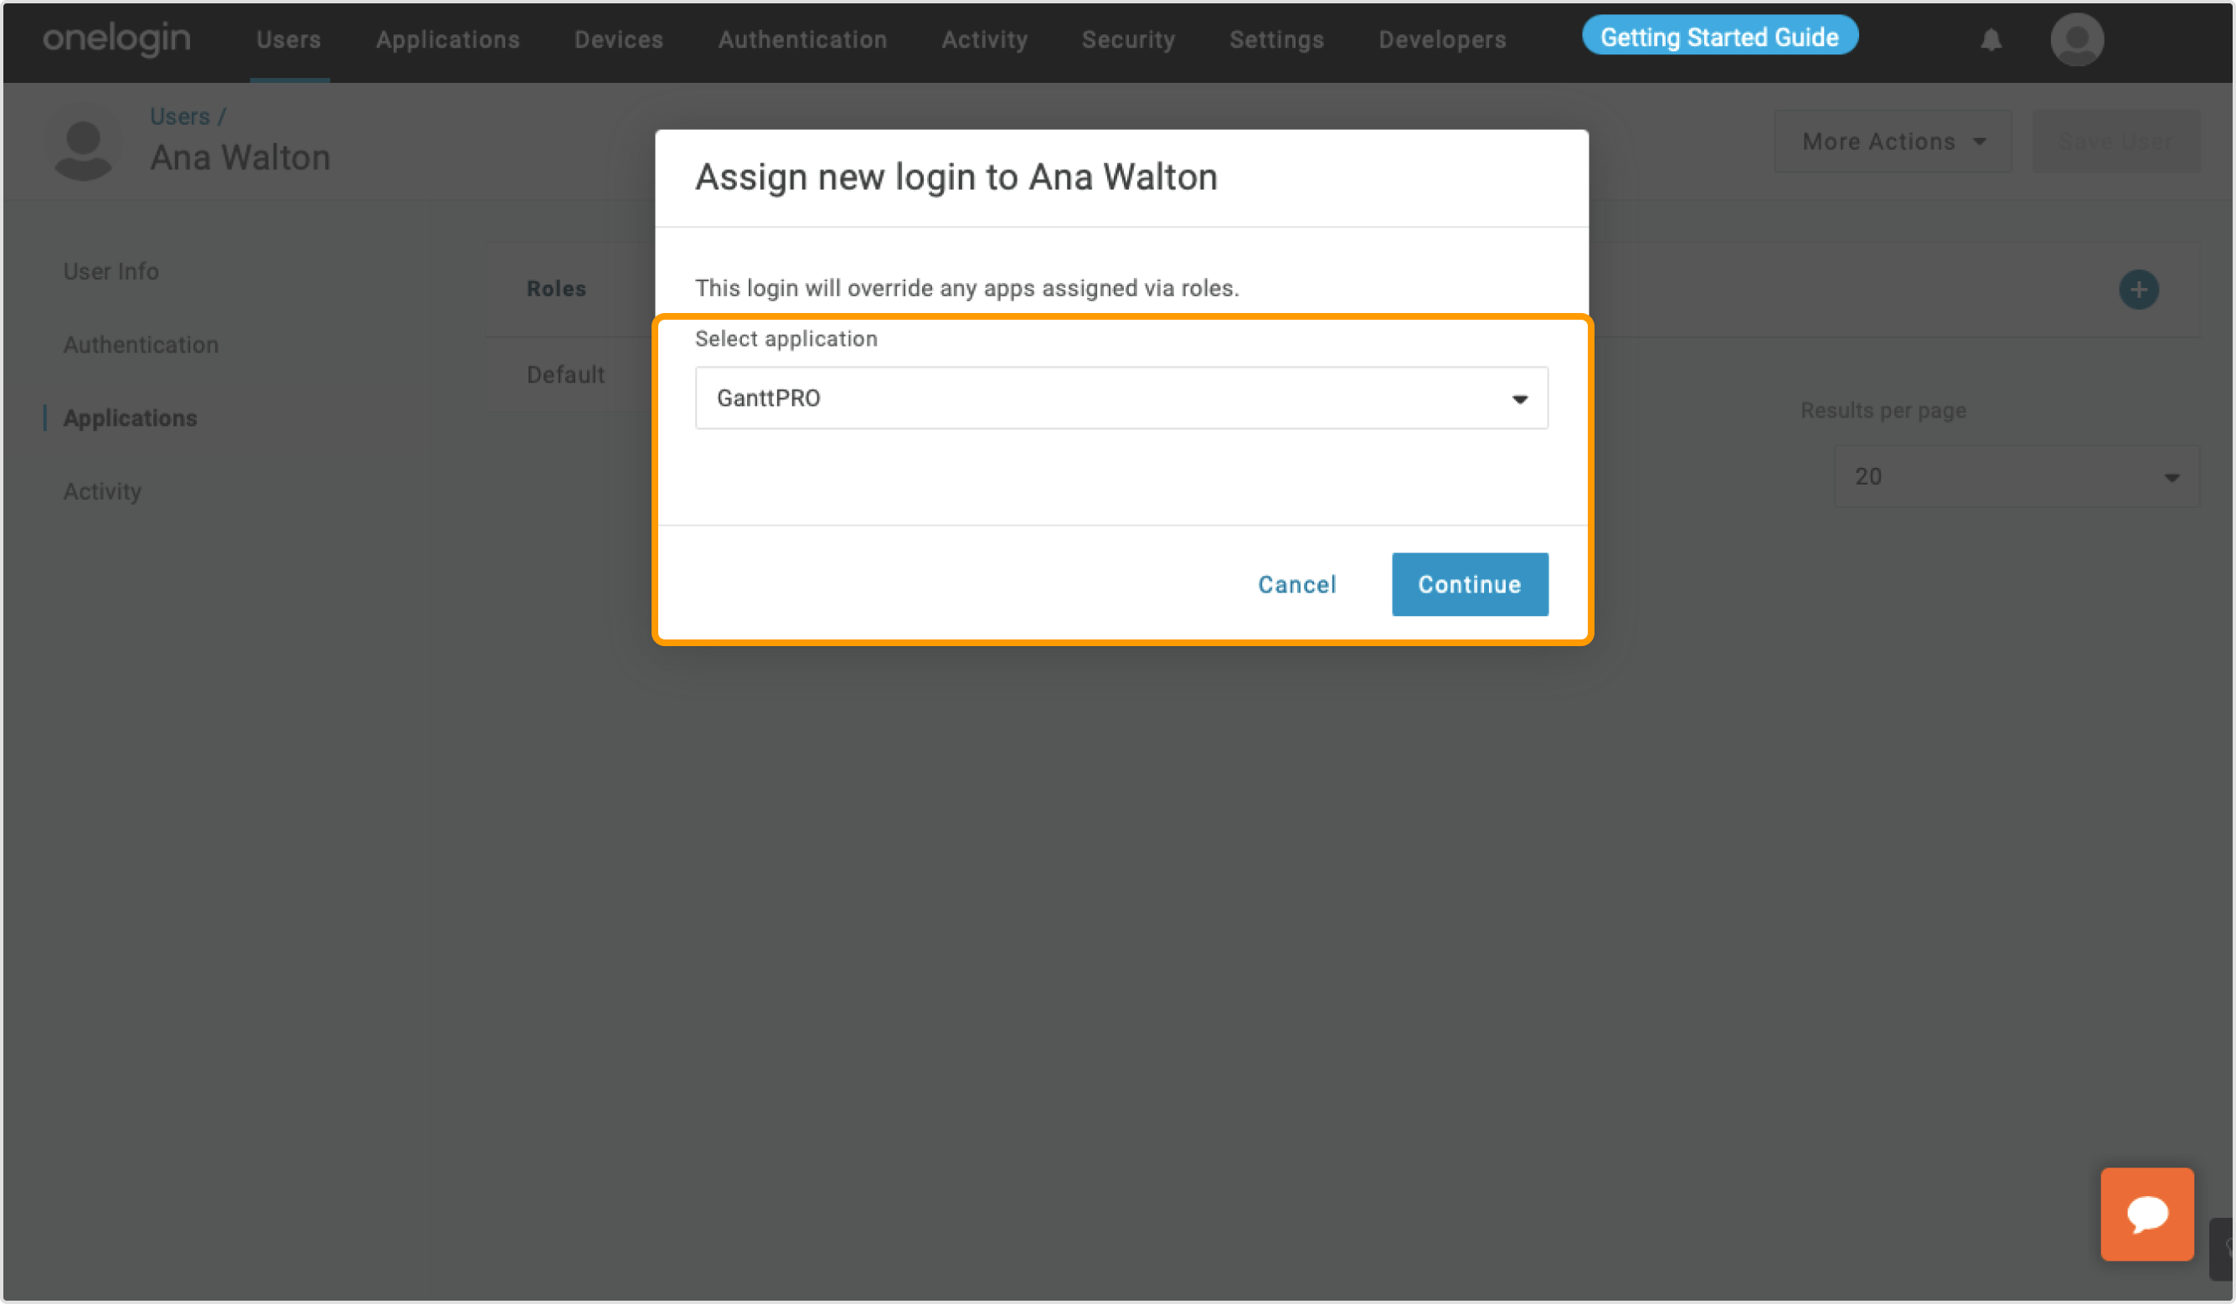Viewport: 2236px width, 1304px height.
Task: Click the Ana Walton page title
Action: pyautogui.click(x=240, y=157)
